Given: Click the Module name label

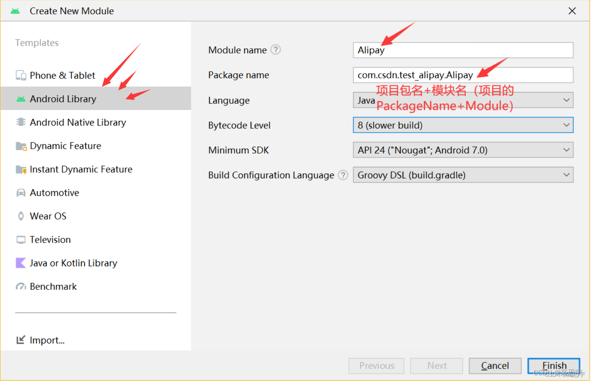Looking at the screenshot, I should [x=238, y=50].
